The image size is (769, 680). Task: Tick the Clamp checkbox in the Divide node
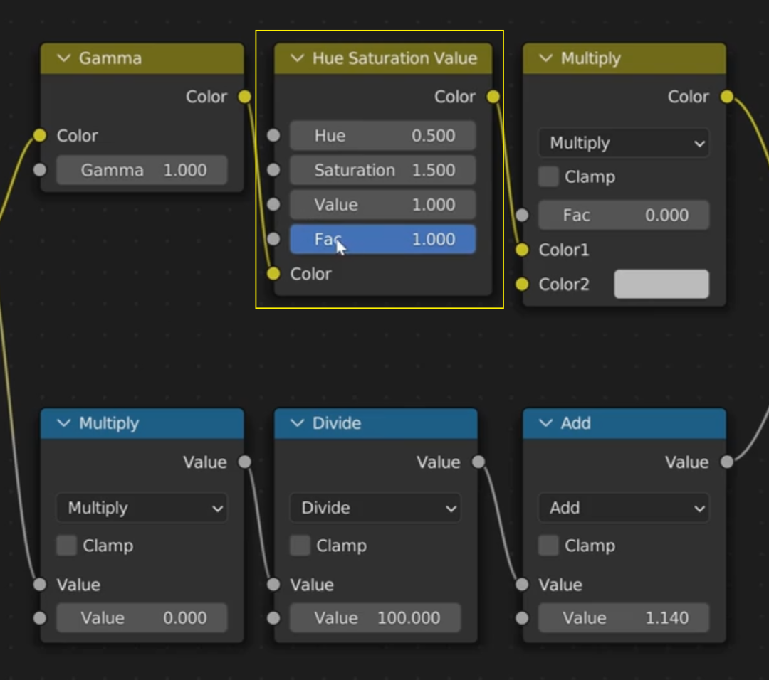pos(300,546)
